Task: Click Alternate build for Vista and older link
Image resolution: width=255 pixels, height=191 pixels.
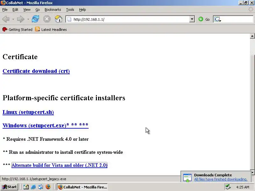Action: pyautogui.click(x=59, y=165)
